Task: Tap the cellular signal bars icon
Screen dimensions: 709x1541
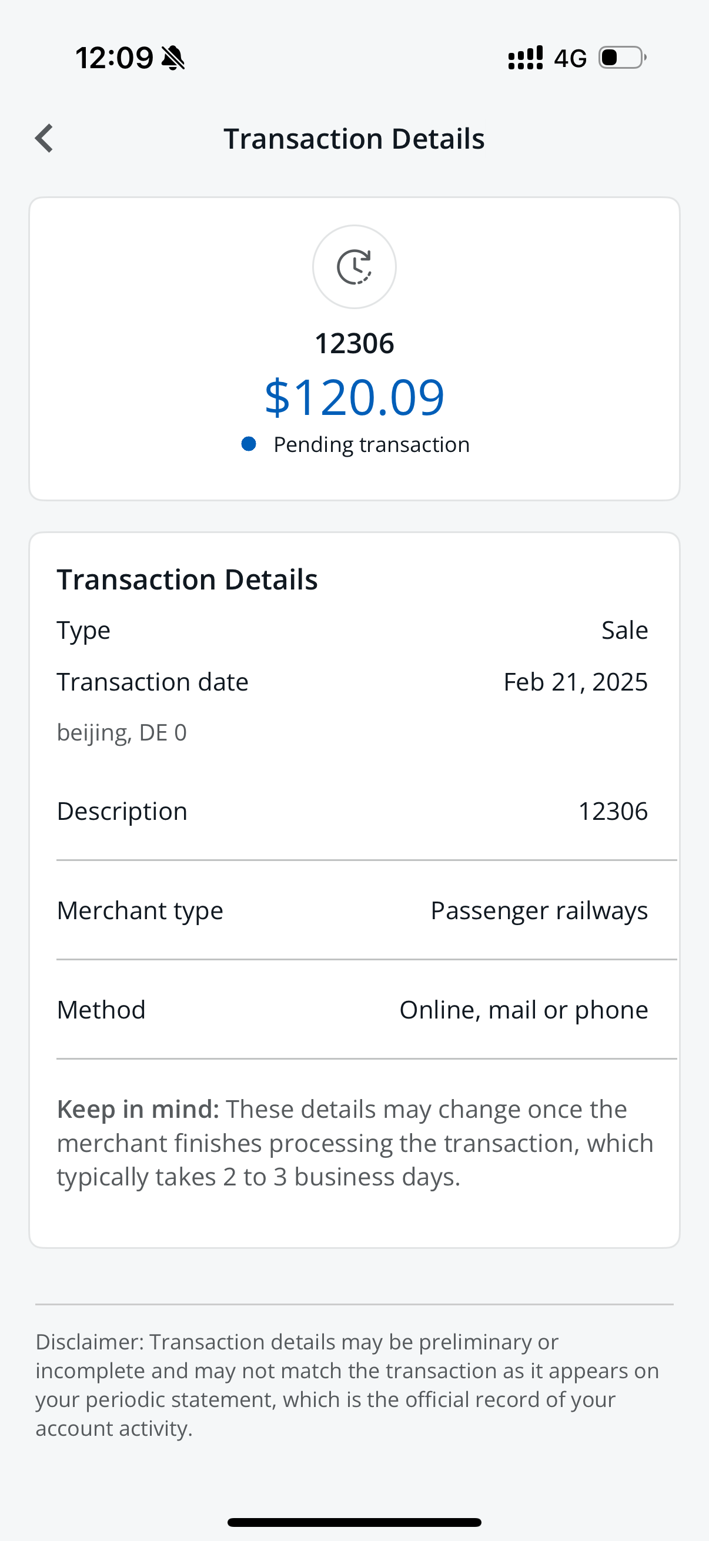Action: point(526,58)
